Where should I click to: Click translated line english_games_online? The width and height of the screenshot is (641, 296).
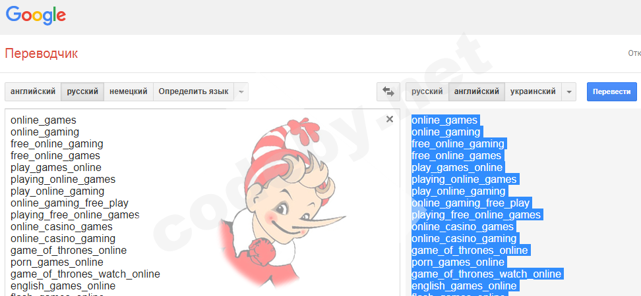coord(465,286)
